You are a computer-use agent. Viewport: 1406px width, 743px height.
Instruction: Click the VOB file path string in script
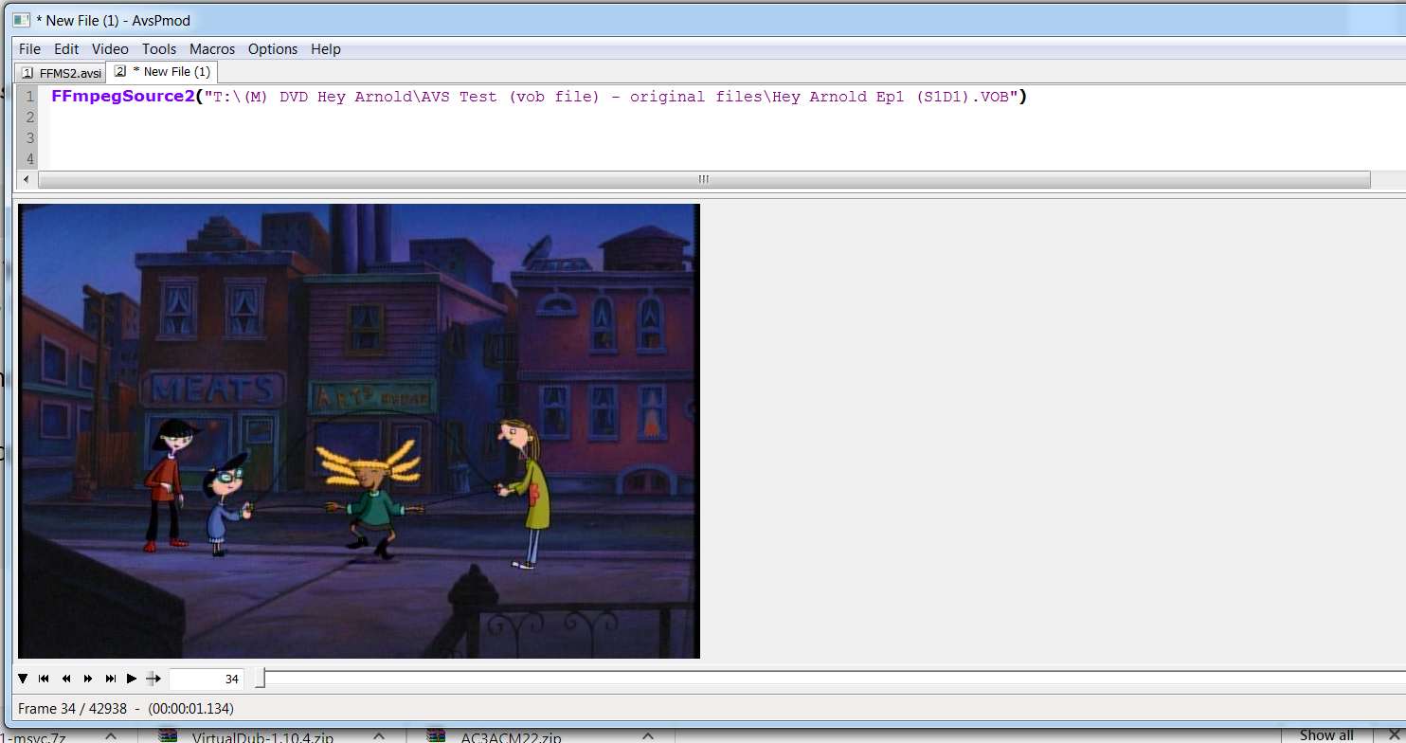(611, 97)
